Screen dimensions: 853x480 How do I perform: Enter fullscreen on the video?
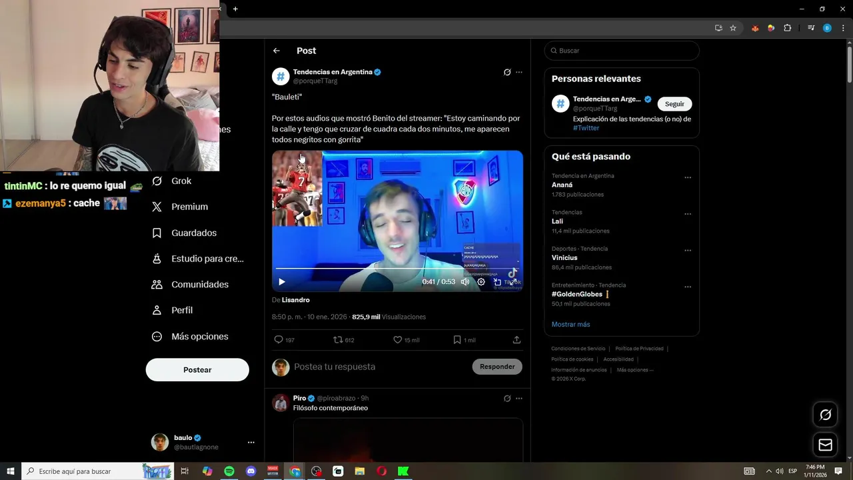513,282
